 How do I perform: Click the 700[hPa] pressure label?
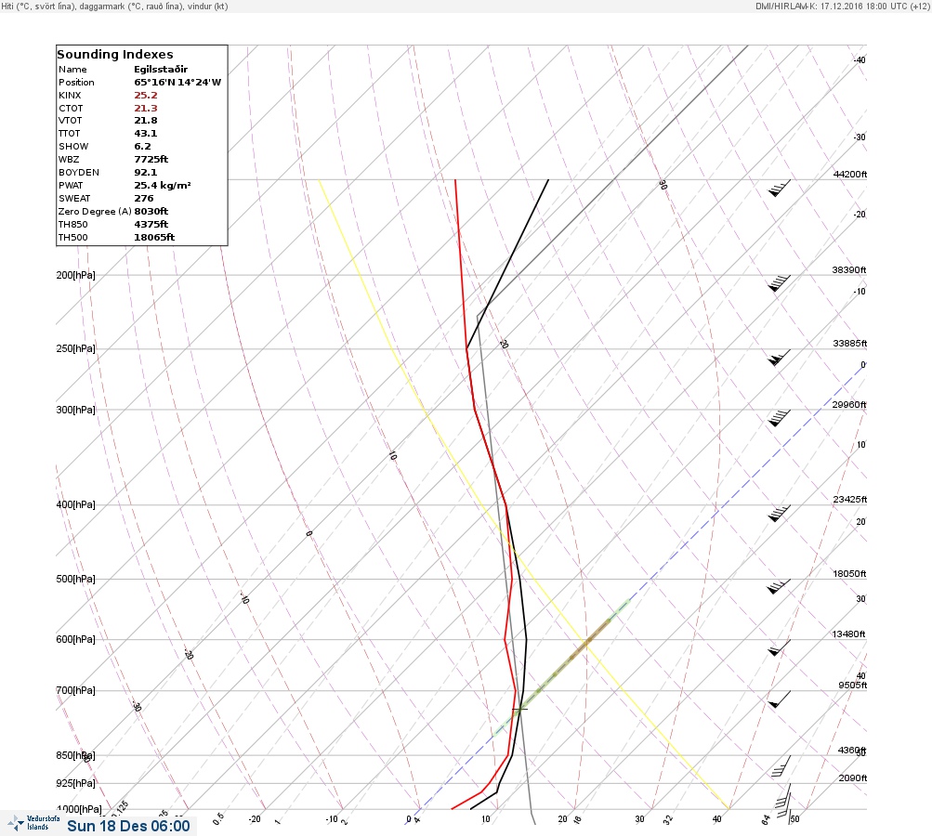click(75, 690)
